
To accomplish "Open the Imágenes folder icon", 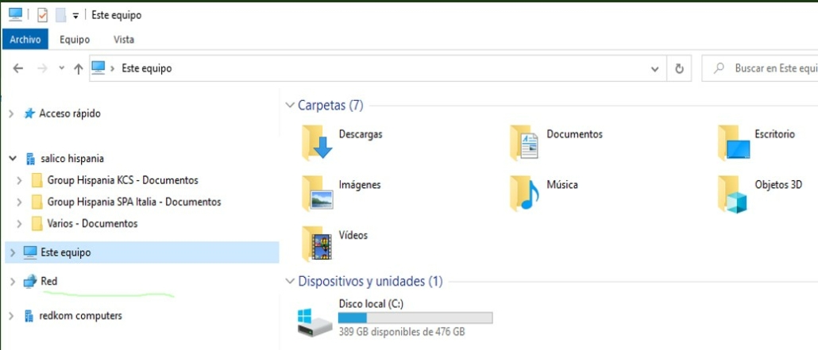I will click(x=317, y=193).
